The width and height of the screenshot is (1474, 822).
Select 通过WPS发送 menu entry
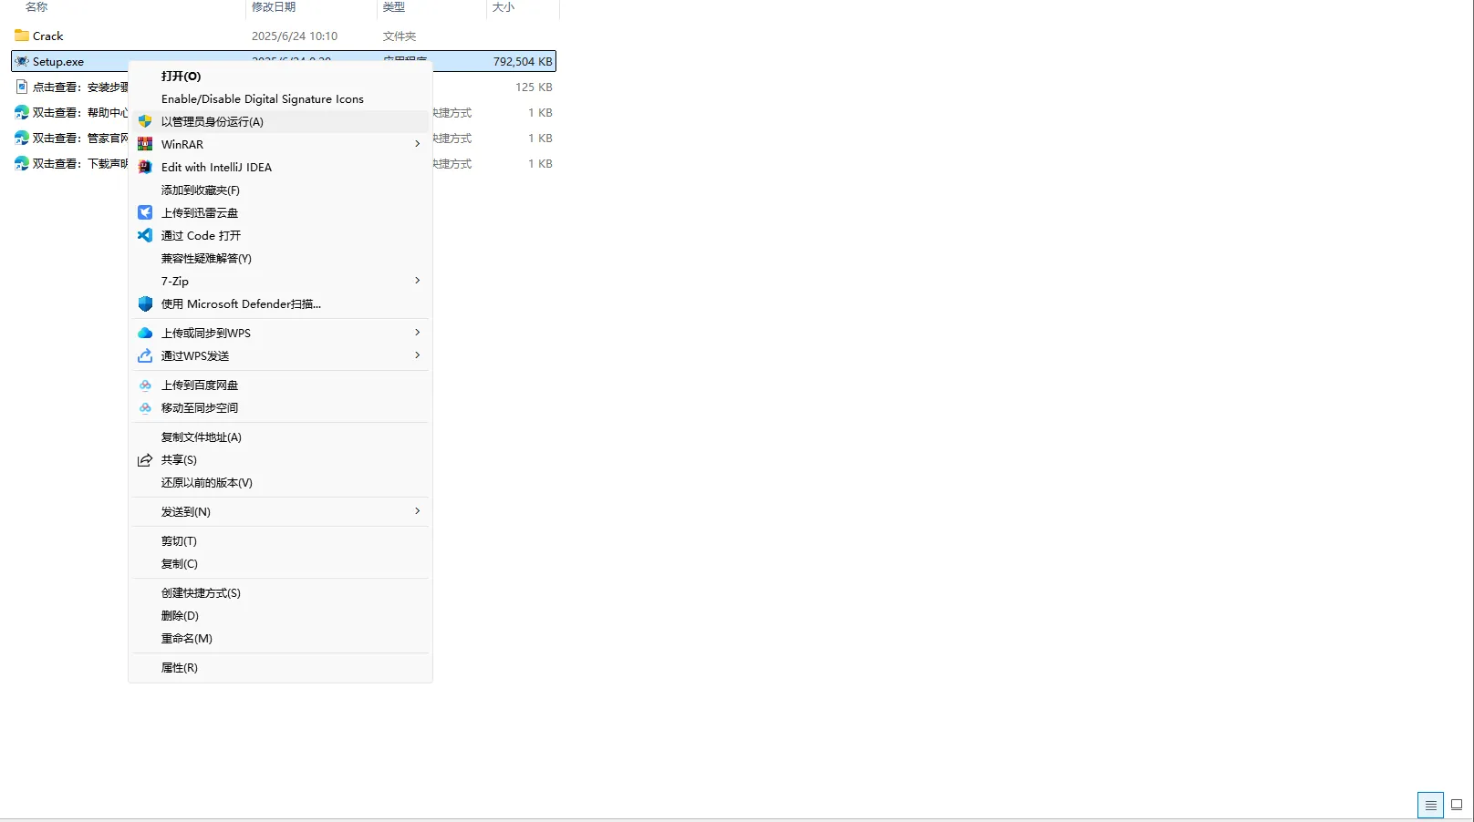280,355
